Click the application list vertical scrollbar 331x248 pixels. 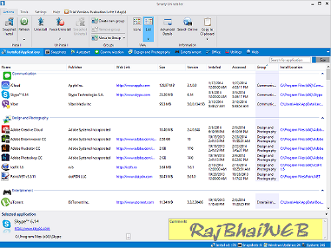coord(328,137)
